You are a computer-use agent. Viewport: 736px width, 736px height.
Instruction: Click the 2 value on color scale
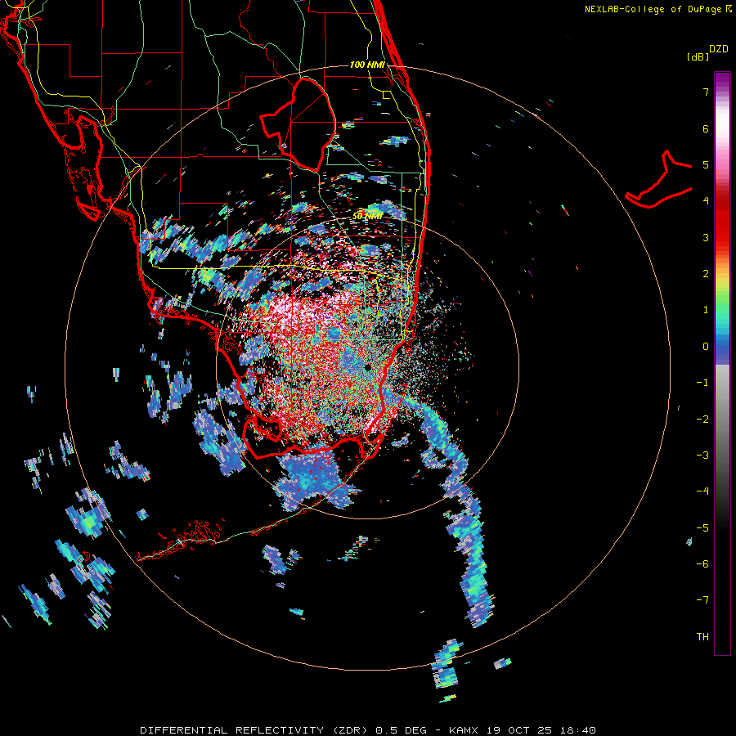click(706, 274)
